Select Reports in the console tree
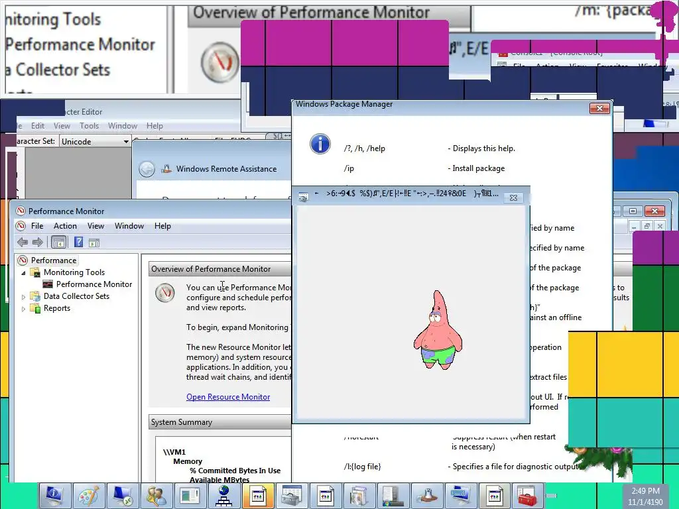Viewport: 679px width, 509px height. coord(57,308)
